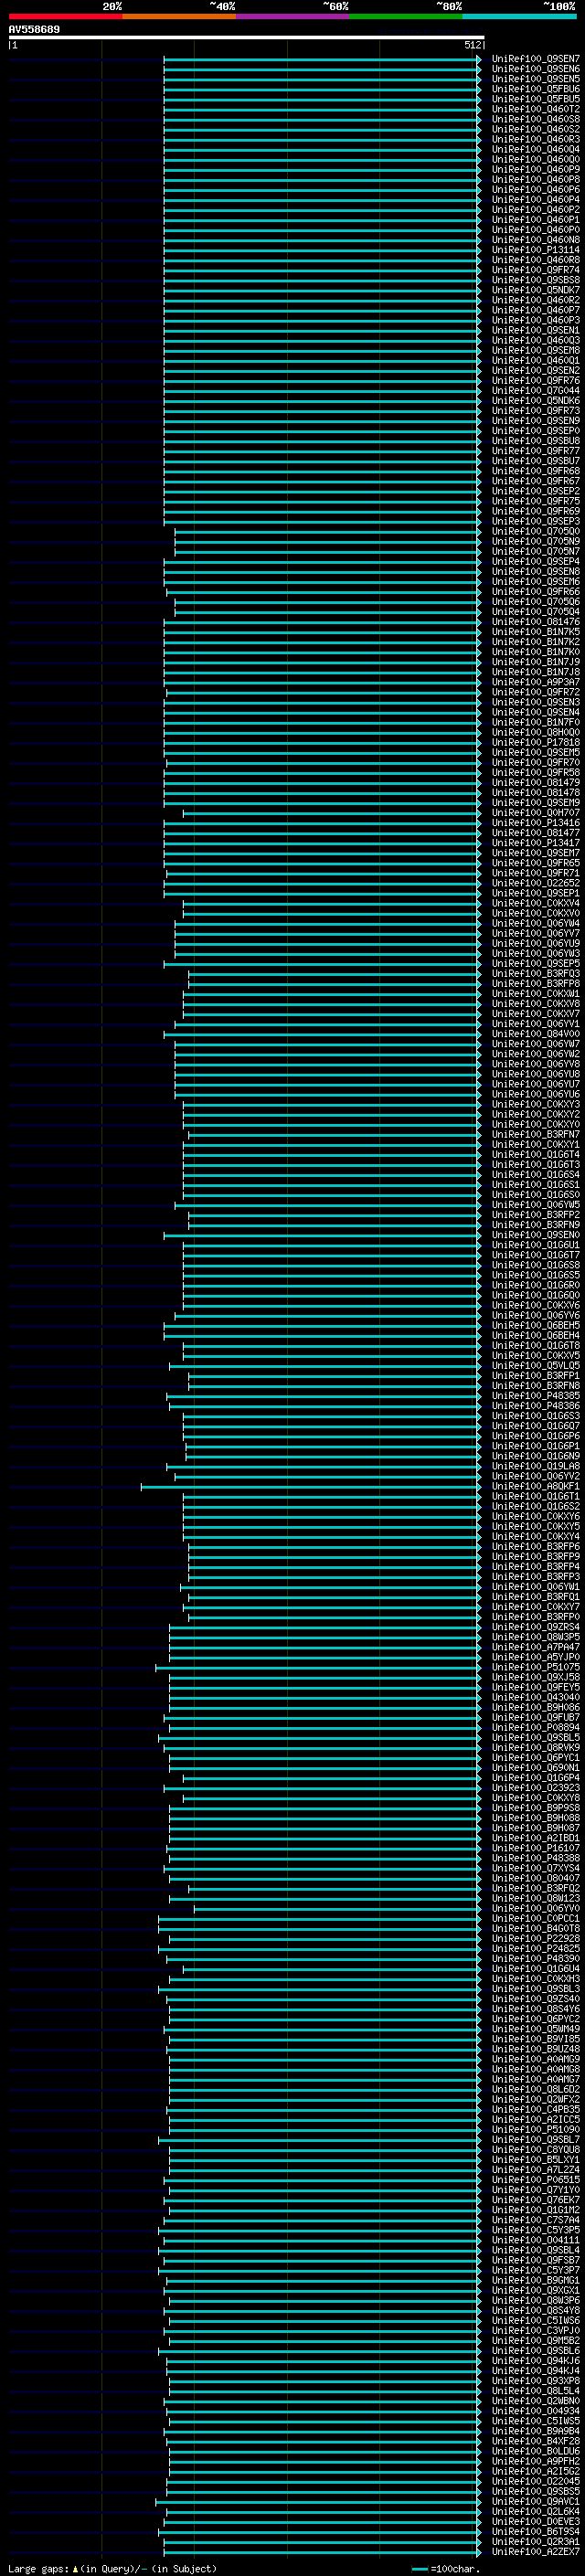Screen dimensions: 585x2576
Task: Select the UniRef100_Q7XYS4 label
Action: pyautogui.click(x=535, y=1869)
